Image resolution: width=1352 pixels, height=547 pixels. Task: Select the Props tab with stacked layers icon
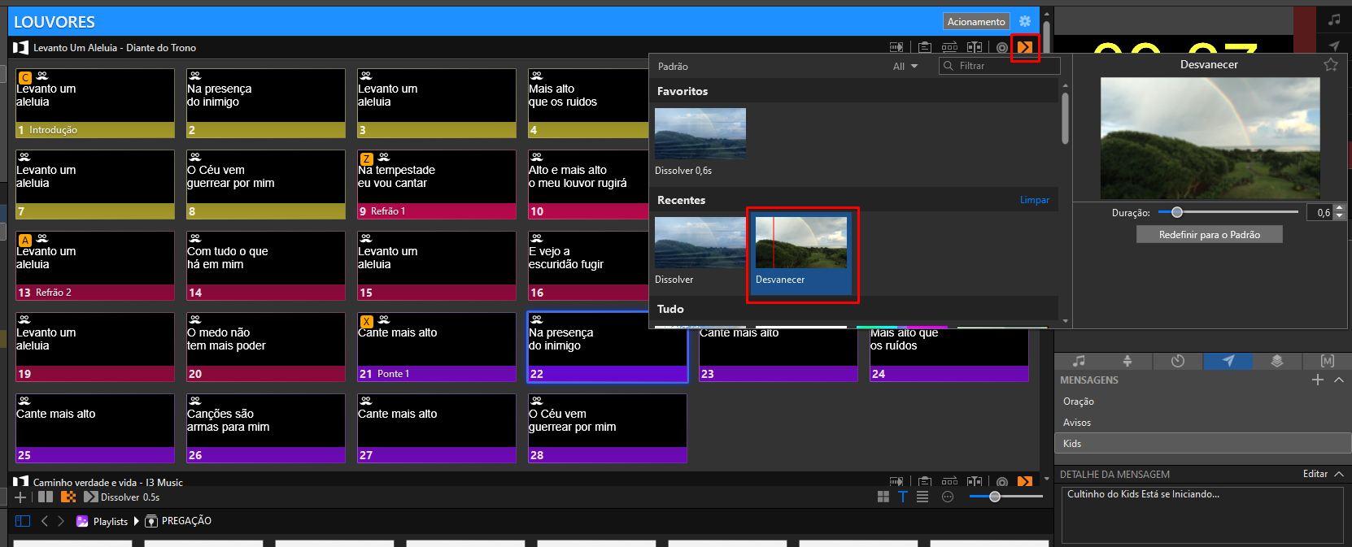point(1277,361)
